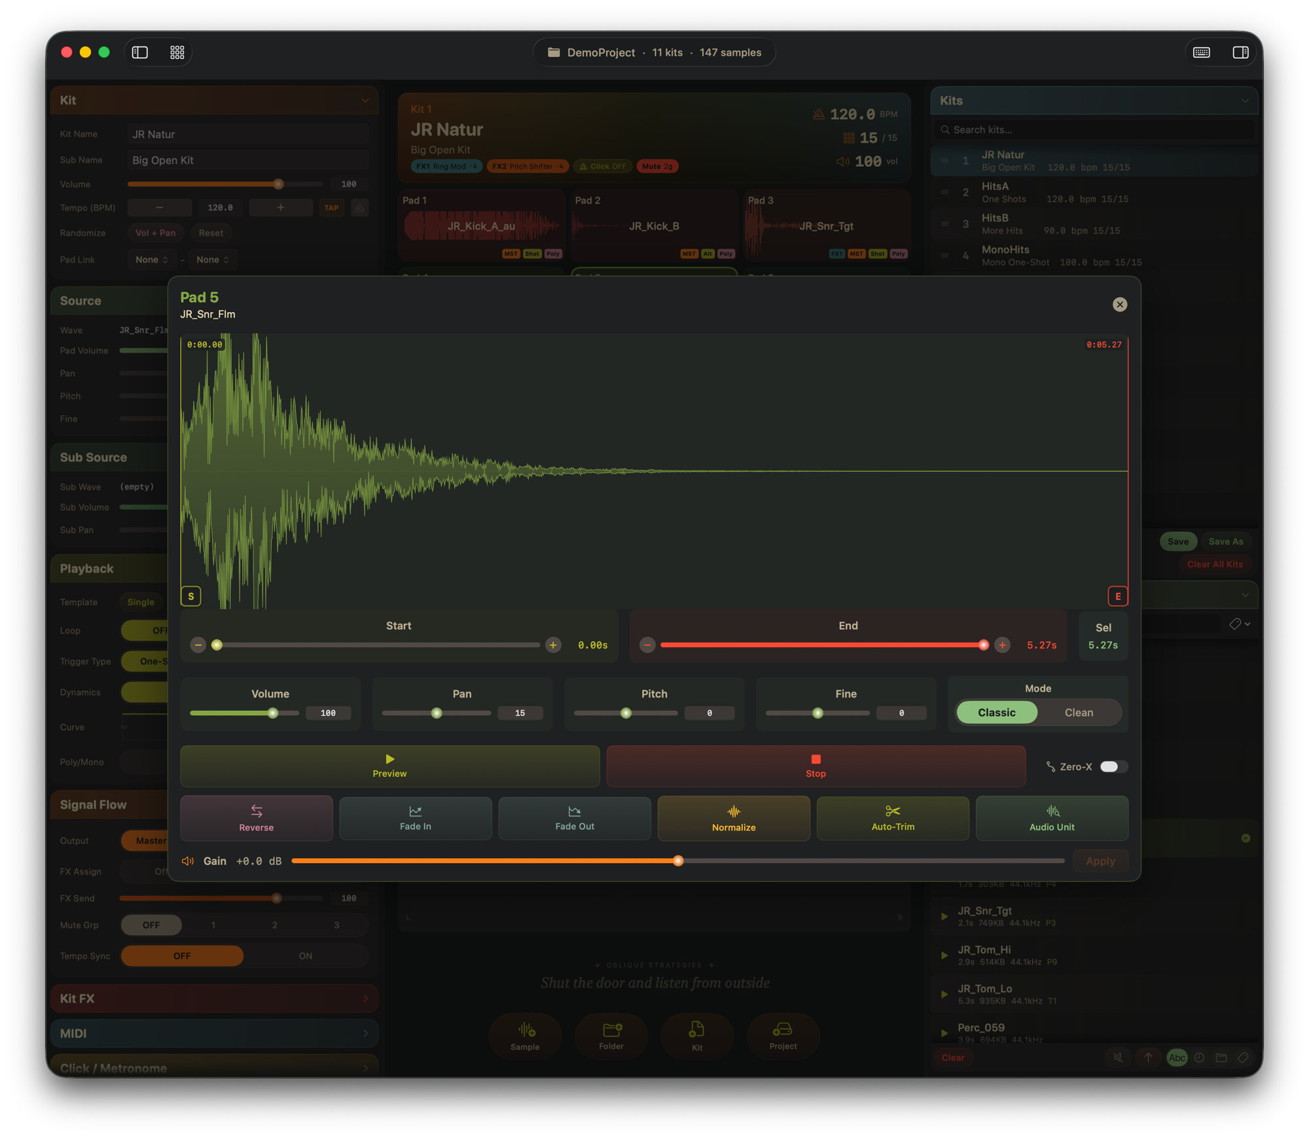
Task: Click the S start marker handle
Action: [x=191, y=596]
